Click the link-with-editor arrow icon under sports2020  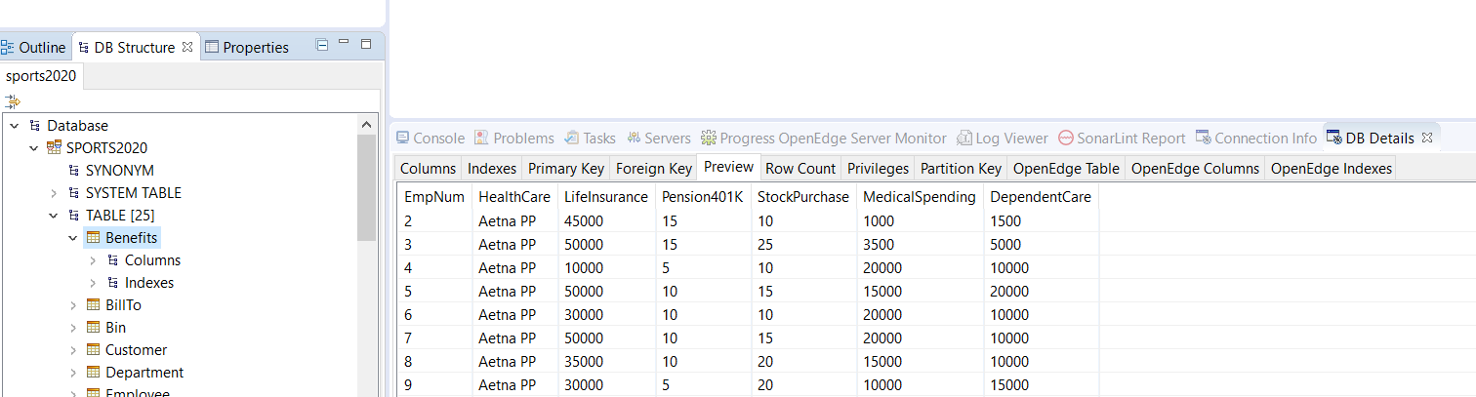[x=13, y=101]
